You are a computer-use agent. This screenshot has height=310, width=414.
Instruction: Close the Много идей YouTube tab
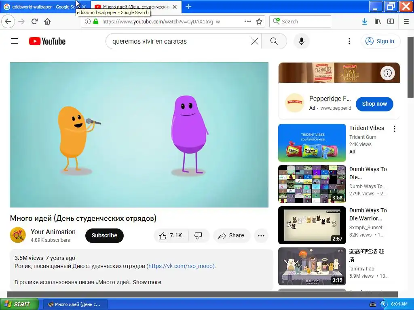(x=175, y=7)
